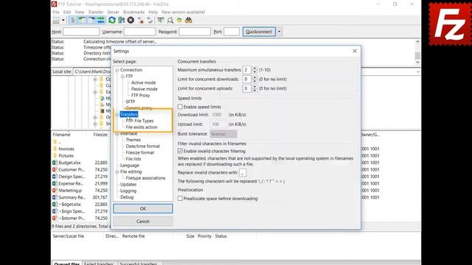
Task: Open the Quickconnect history dropdown arrow
Action: (x=280, y=32)
